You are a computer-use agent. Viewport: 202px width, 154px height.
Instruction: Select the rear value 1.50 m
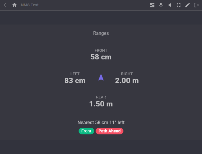click(x=101, y=104)
